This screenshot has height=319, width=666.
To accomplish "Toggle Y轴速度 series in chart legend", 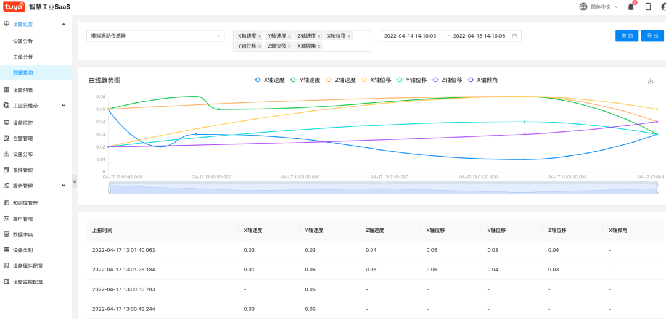I will (305, 80).
